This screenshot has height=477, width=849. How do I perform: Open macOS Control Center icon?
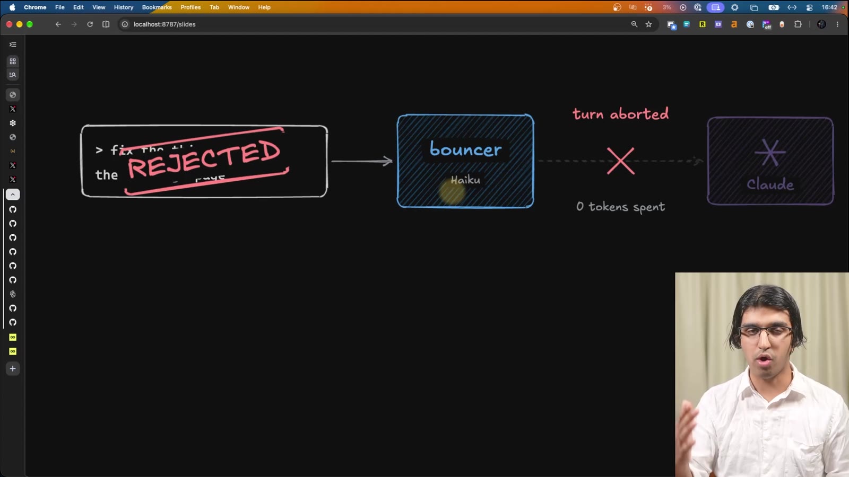pyautogui.click(x=809, y=7)
